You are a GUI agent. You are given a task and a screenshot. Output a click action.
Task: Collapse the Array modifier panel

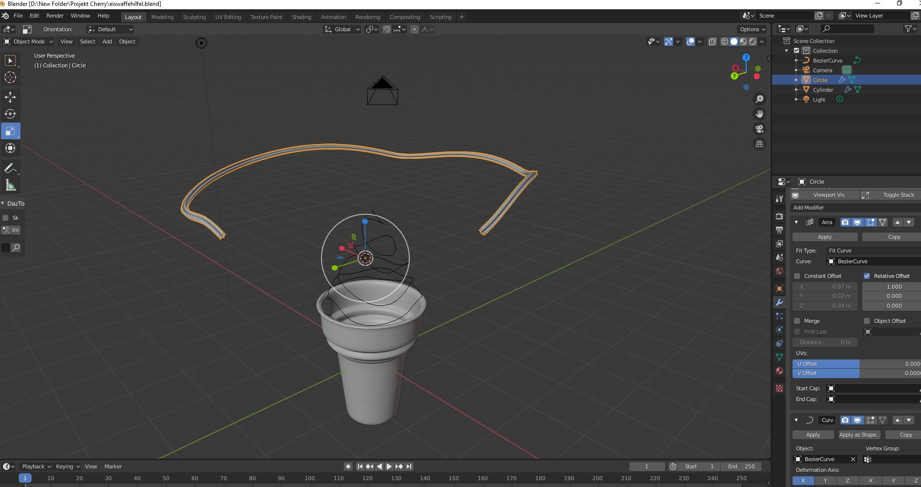click(x=796, y=222)
